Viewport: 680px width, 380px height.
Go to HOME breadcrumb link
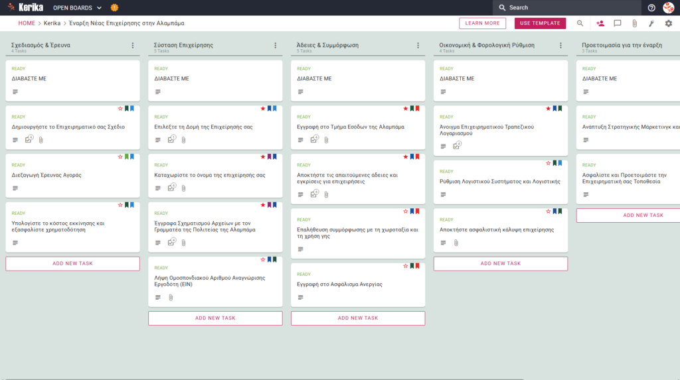pyautogui.click(x=27, y=23)
